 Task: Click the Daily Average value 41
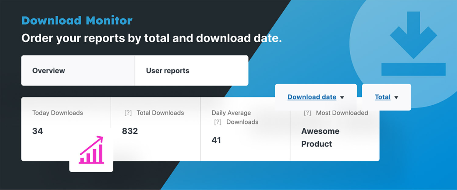[216, 140]
